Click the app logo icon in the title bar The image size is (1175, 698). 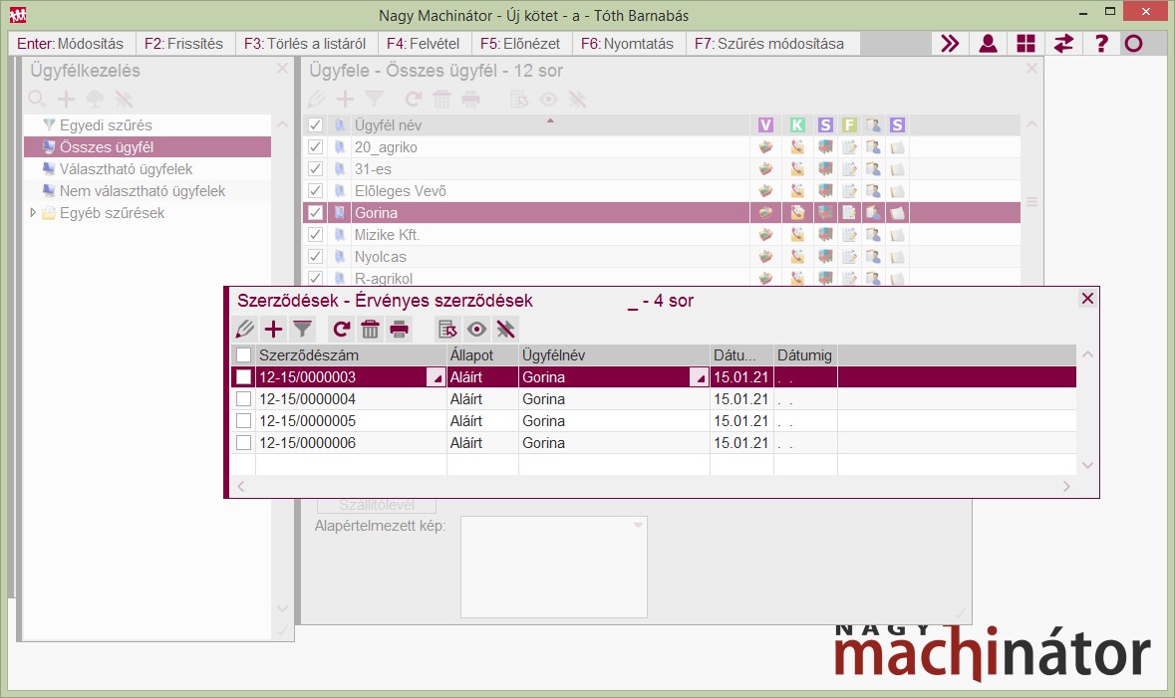click(x=17, y=14)
